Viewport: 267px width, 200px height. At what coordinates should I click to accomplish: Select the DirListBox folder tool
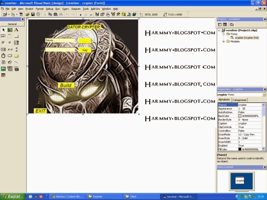[x=16, y=56]
